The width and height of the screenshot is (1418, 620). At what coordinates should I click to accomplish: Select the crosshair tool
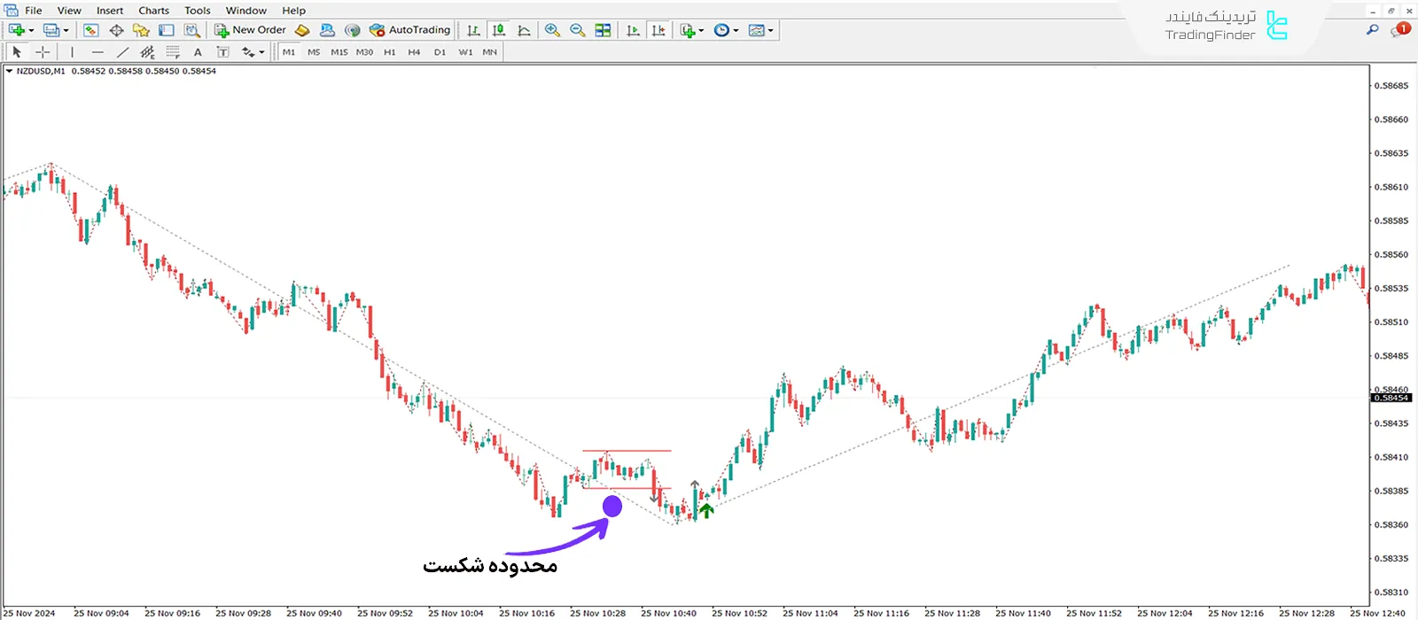(x=42, y=52)
